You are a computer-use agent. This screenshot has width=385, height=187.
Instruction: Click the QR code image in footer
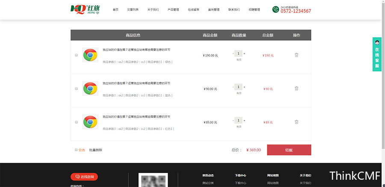click(x=153, y=180)
